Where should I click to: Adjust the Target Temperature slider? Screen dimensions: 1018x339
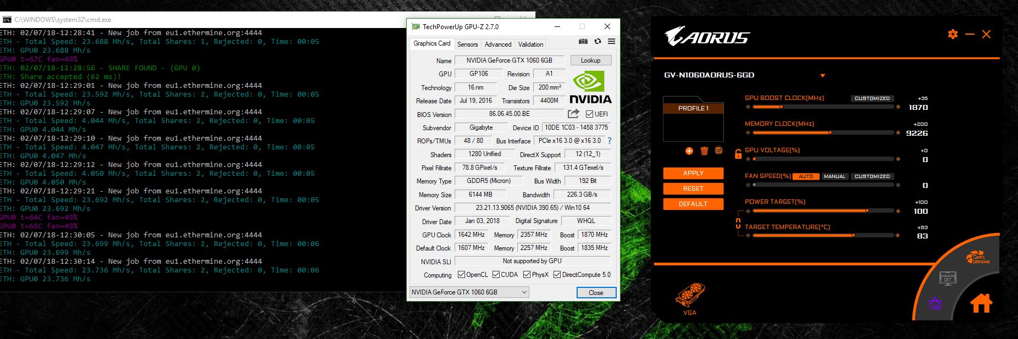(x=823, y=236)
